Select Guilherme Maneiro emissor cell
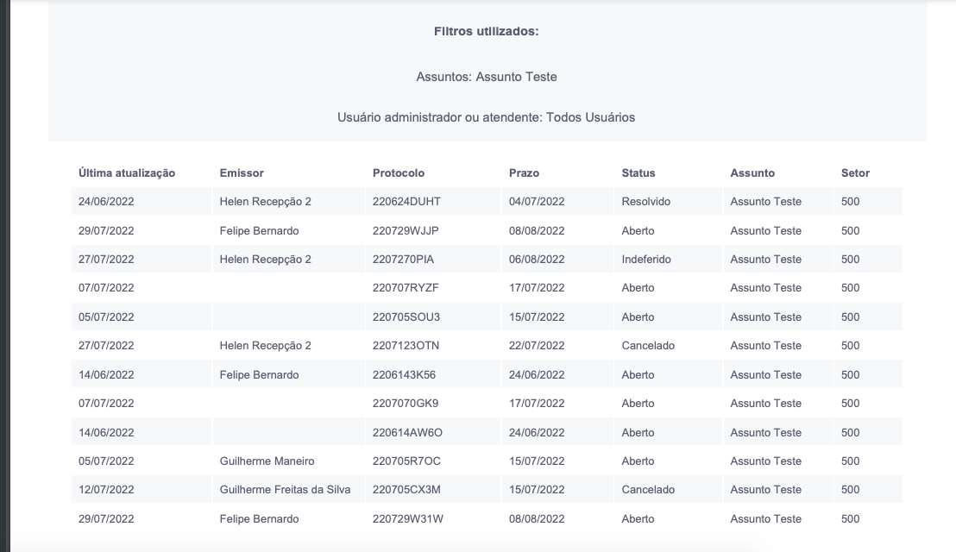 [267, 461]
